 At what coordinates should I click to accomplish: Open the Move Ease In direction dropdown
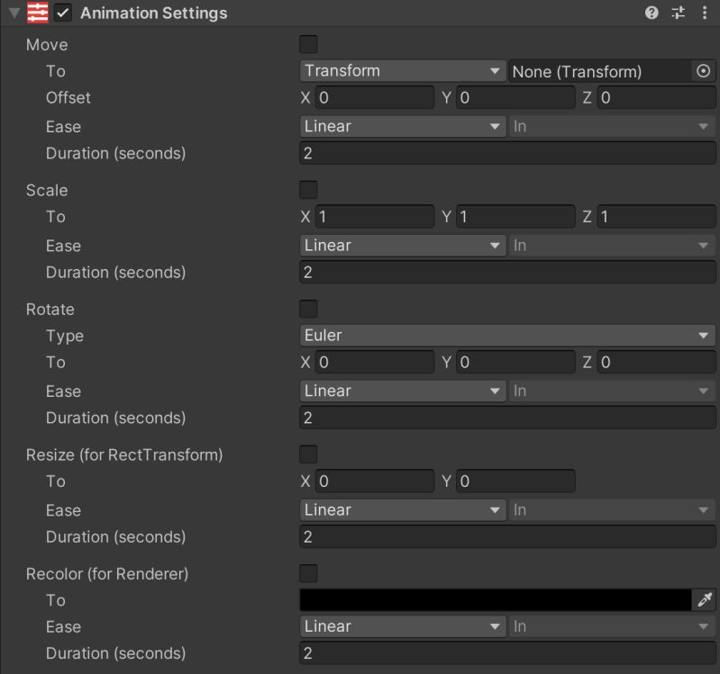pyautogui.click(x=612, y=126)
